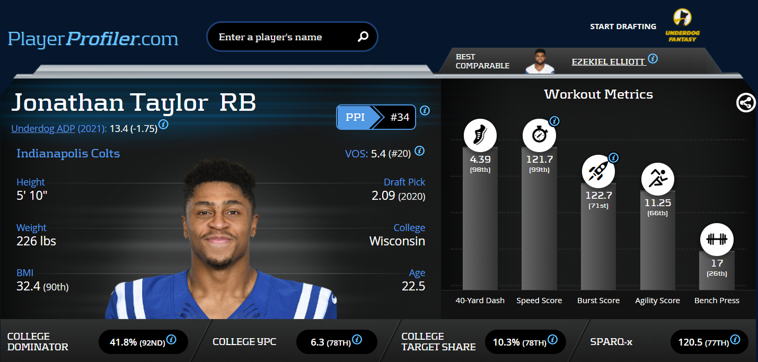
Task: Click info icon next to VOS value
Action: pos(419,151)
